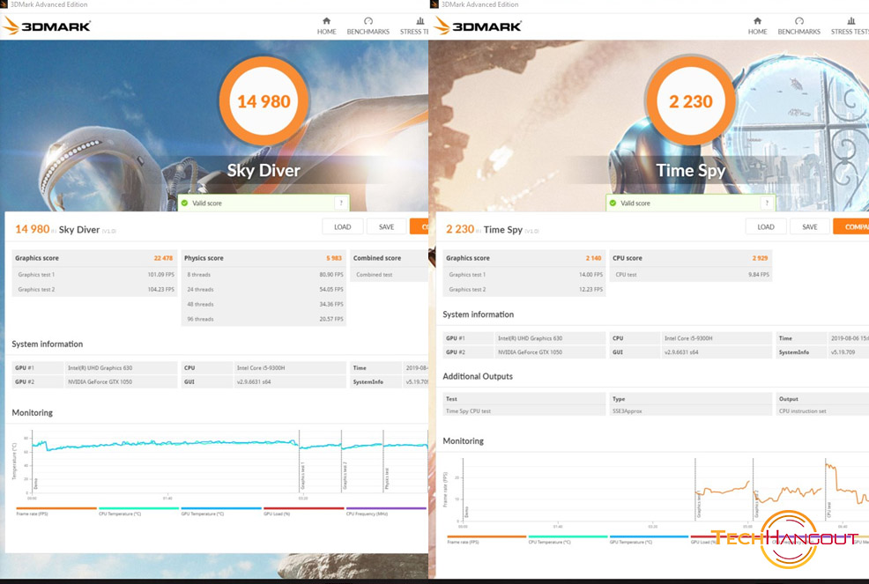Toggle CPU Temperature legend in Sky Diver monitoring
869x584 pixels.
pos(138,512)
